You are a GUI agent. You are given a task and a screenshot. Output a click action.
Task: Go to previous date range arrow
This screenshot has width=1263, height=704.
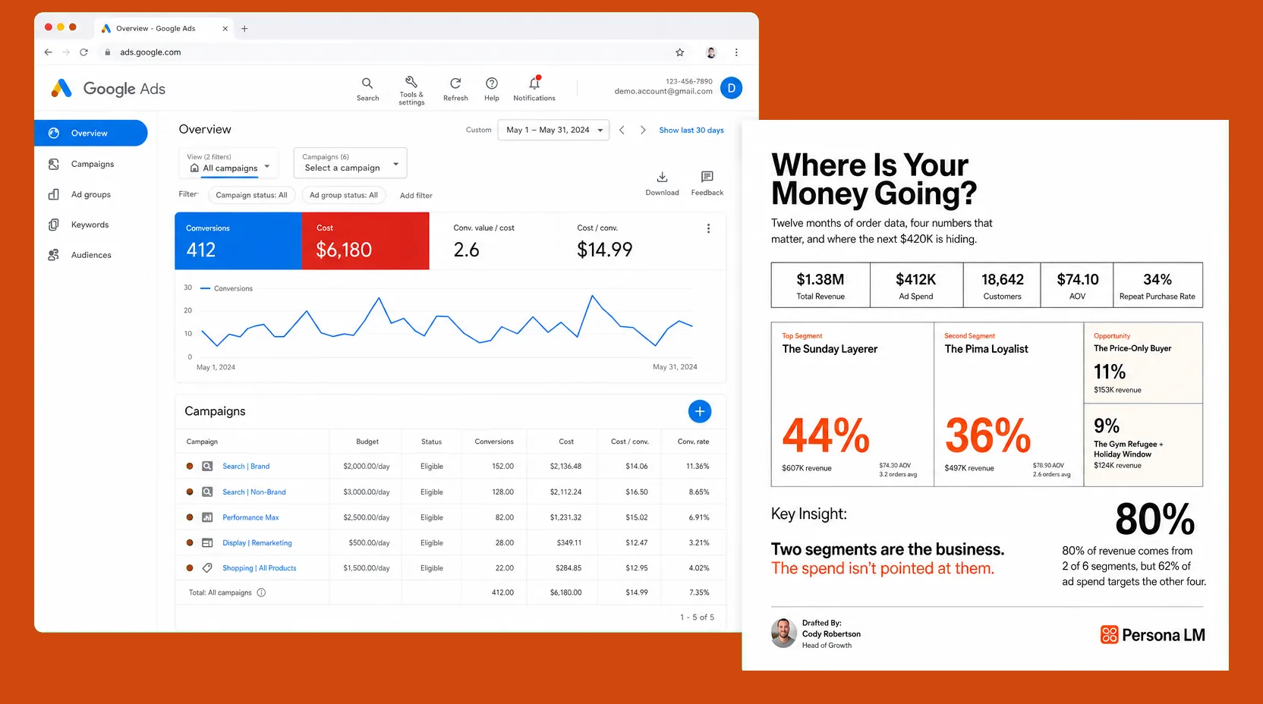[x=622, y=130]
